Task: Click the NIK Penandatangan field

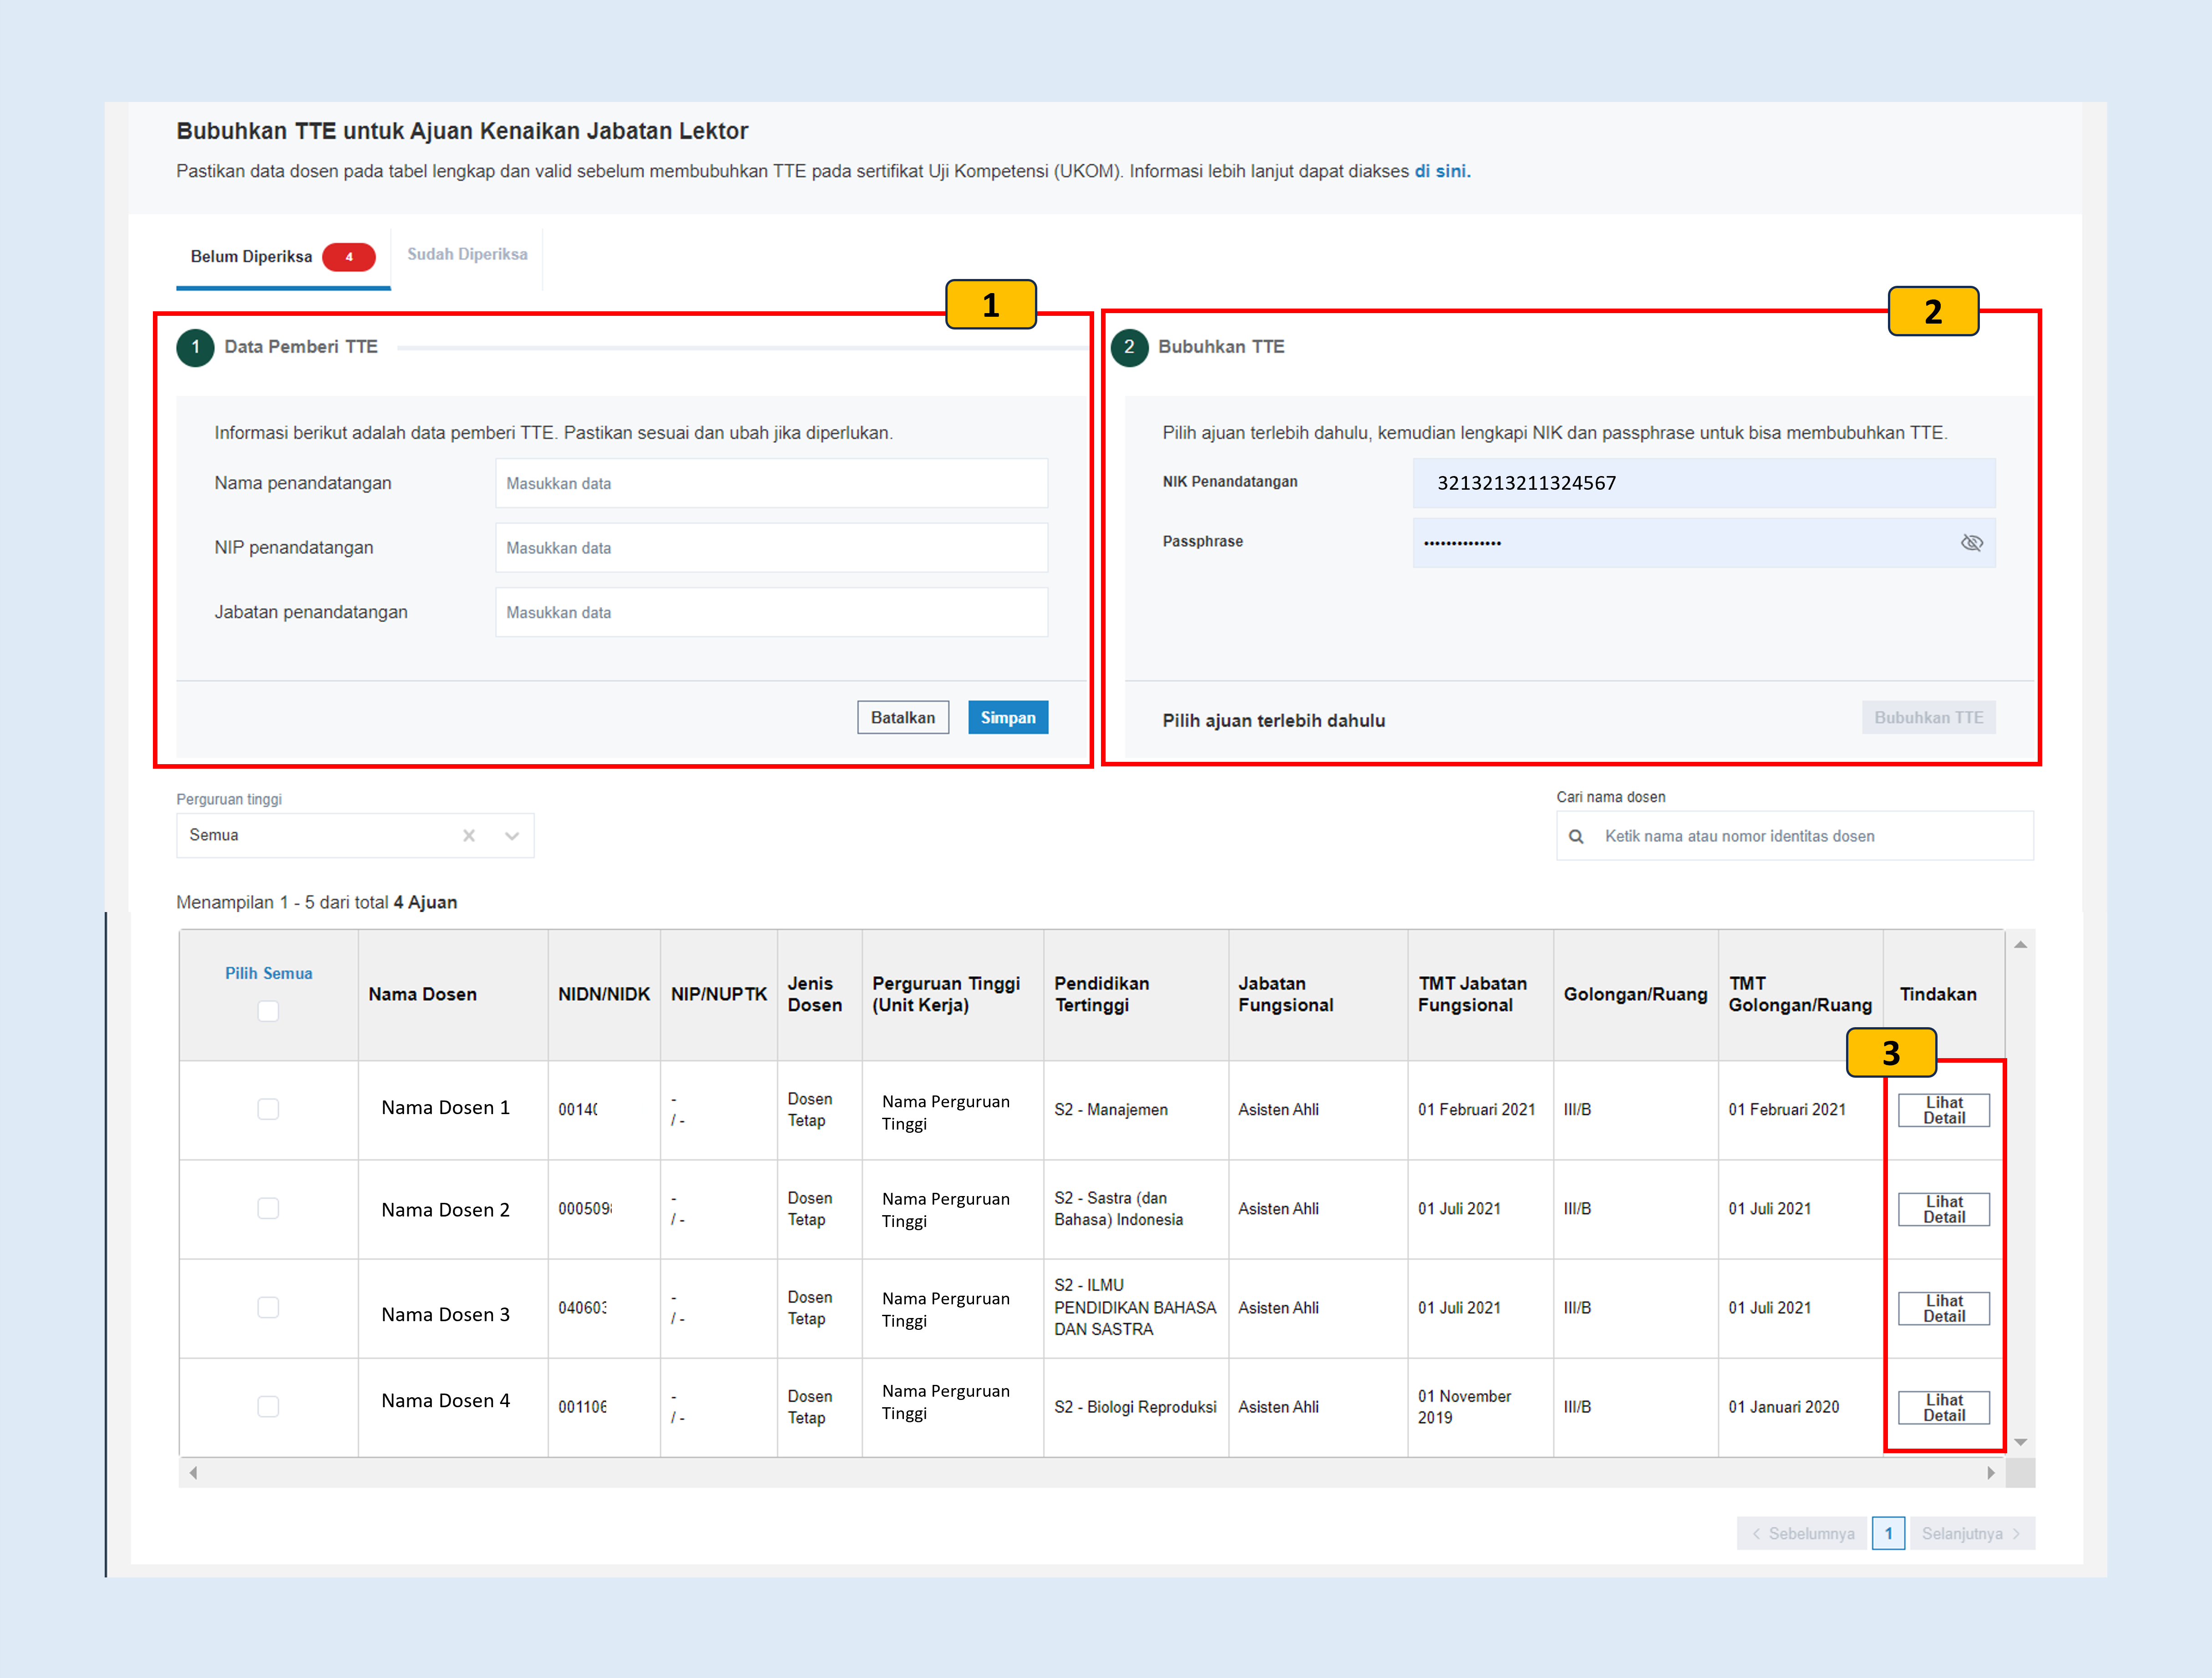Action: [1703, 483]
